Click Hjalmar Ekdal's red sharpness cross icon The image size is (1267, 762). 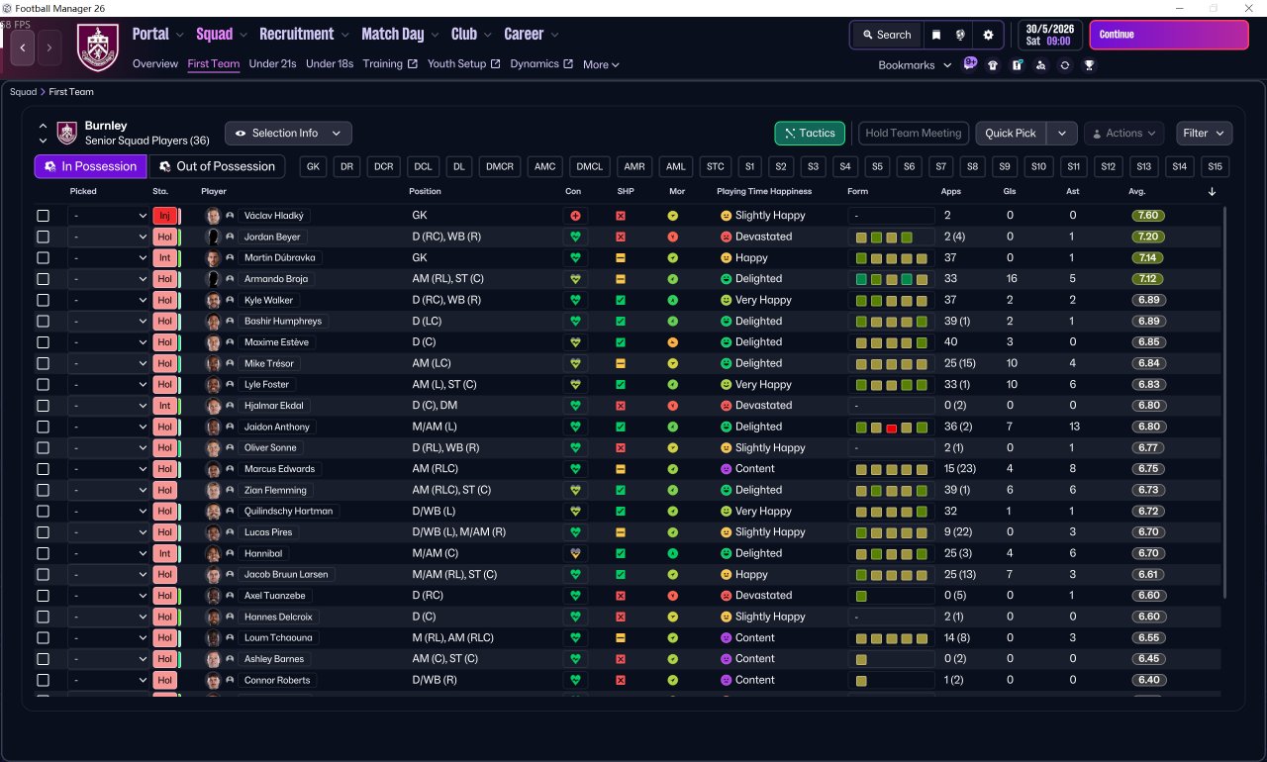coord(621,406)
